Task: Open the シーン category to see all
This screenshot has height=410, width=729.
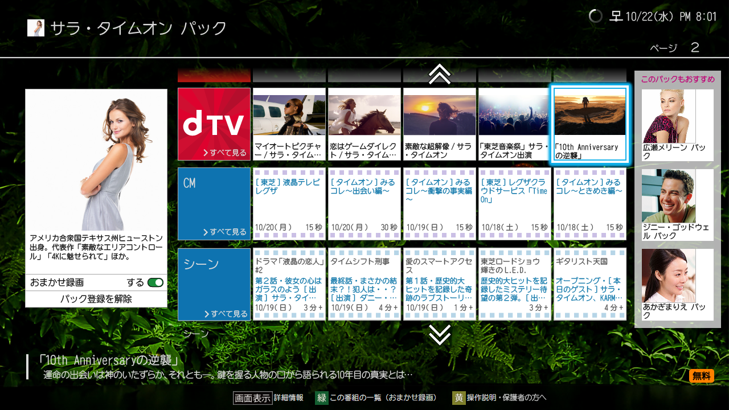Action: 214,285
